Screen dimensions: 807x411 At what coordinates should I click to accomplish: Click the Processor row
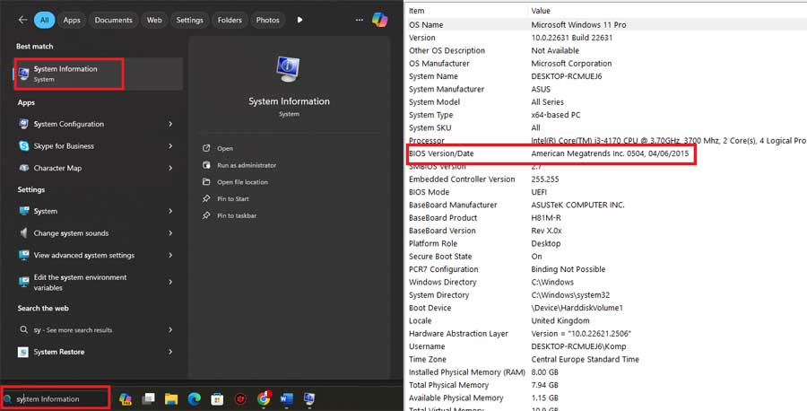click(606, 141)
